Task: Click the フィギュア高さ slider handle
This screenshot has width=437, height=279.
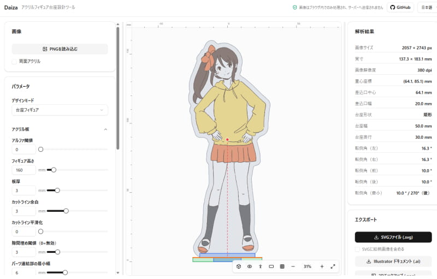Action: tap(54, 170)
